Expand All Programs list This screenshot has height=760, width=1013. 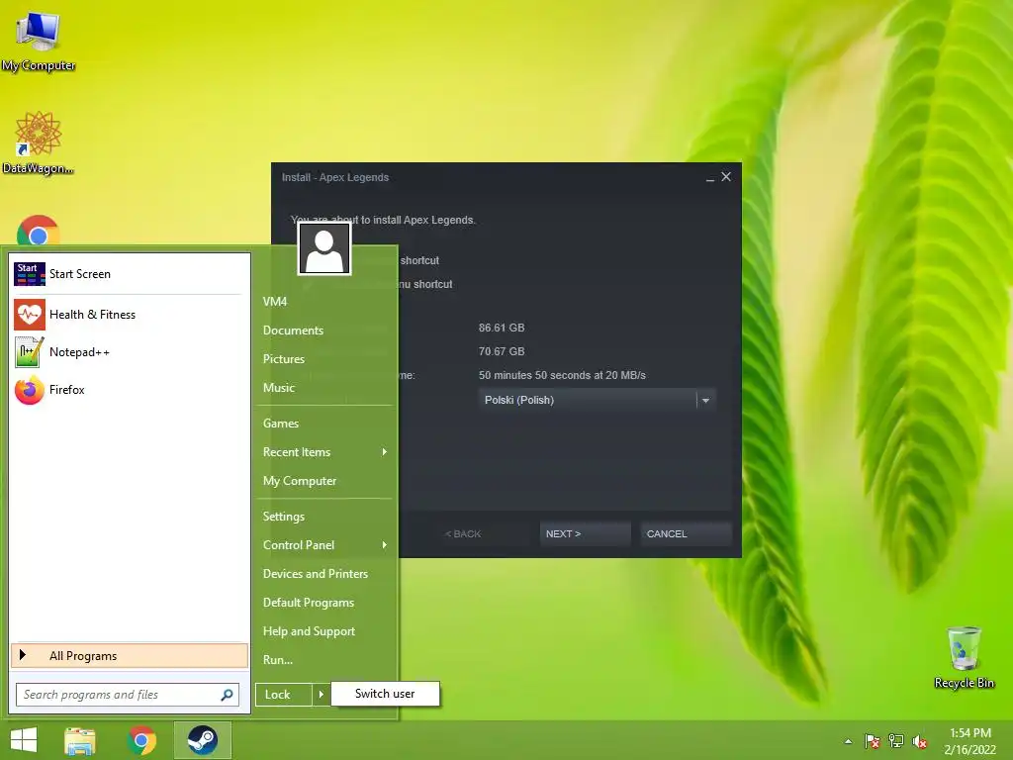130,655
